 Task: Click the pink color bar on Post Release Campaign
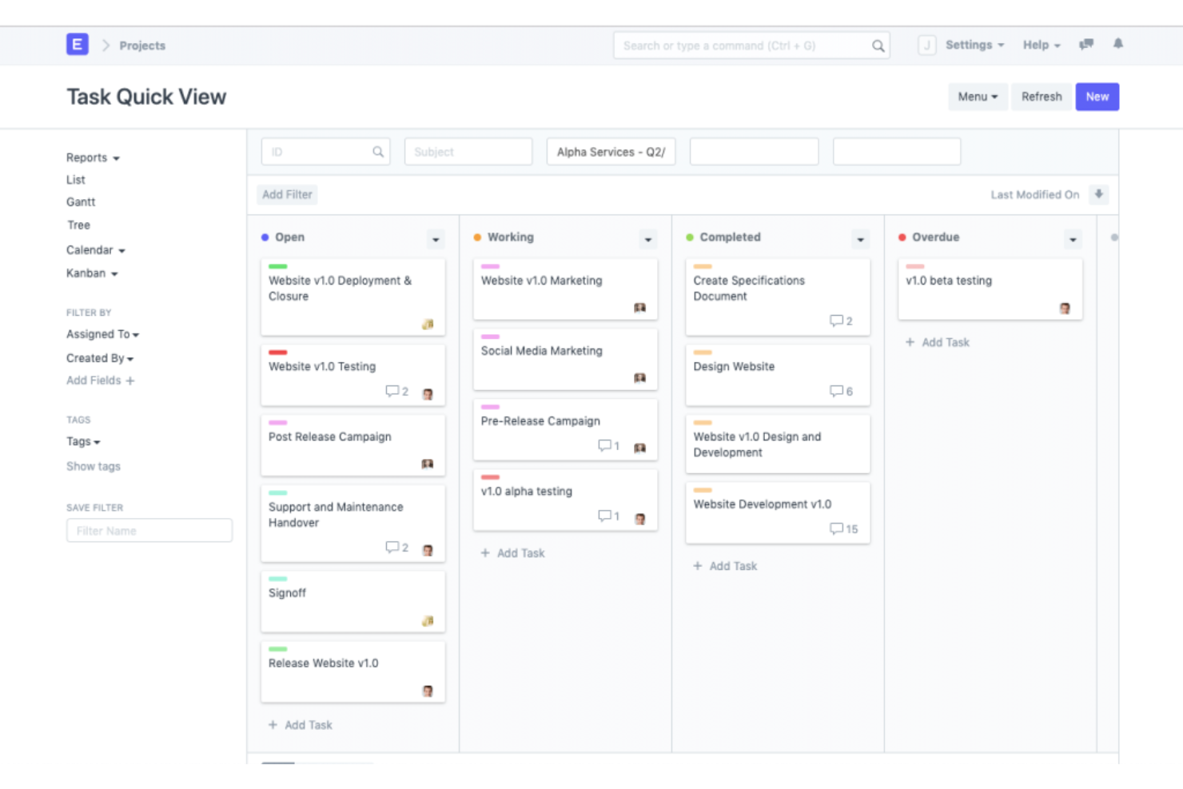[x=276, y=422]
